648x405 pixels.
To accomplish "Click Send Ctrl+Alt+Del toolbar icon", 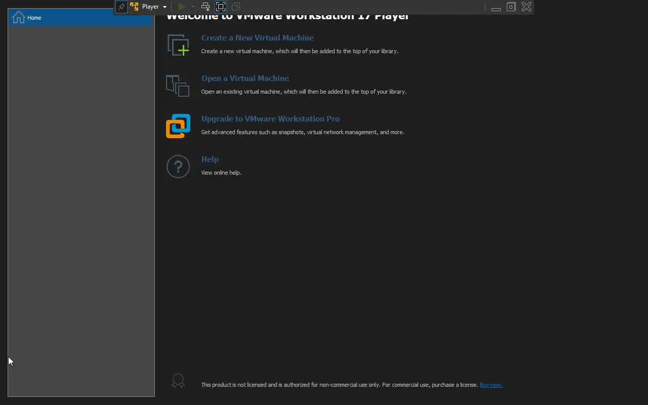I will [206, 7].
